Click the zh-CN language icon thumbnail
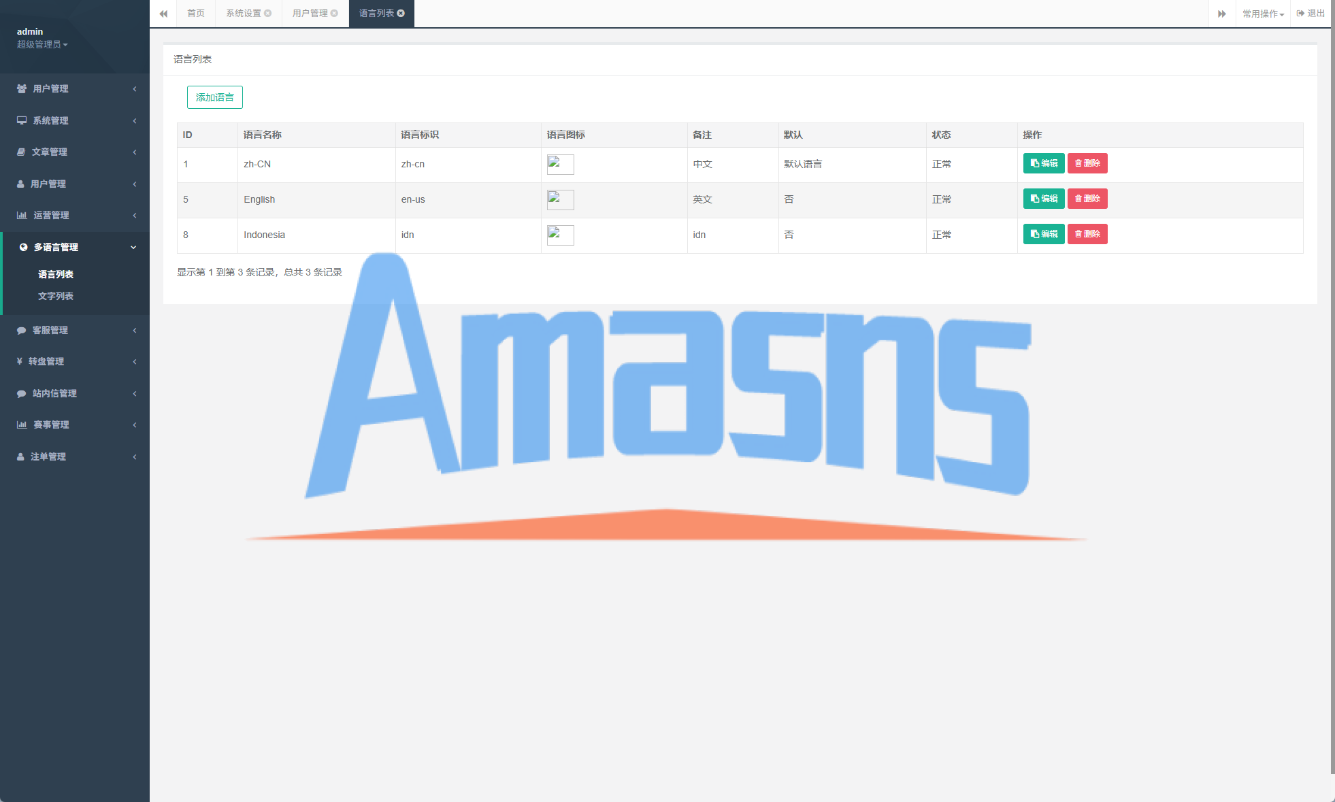The width and height of the screenshot is (1335, 802). pyautogui.click(x=560, y=165)
